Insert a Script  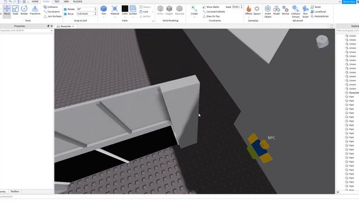[x=316, y=7]
